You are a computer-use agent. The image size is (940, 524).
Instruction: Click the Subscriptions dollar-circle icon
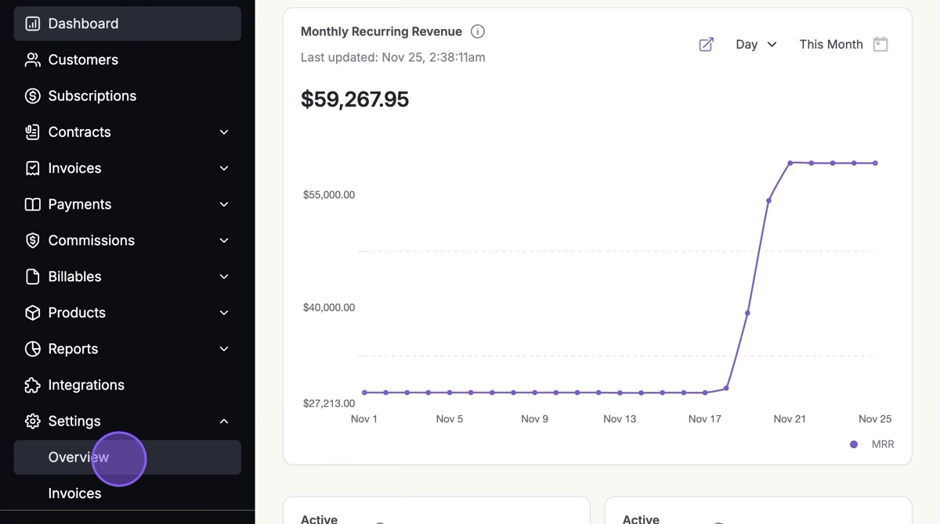[32, 95]
